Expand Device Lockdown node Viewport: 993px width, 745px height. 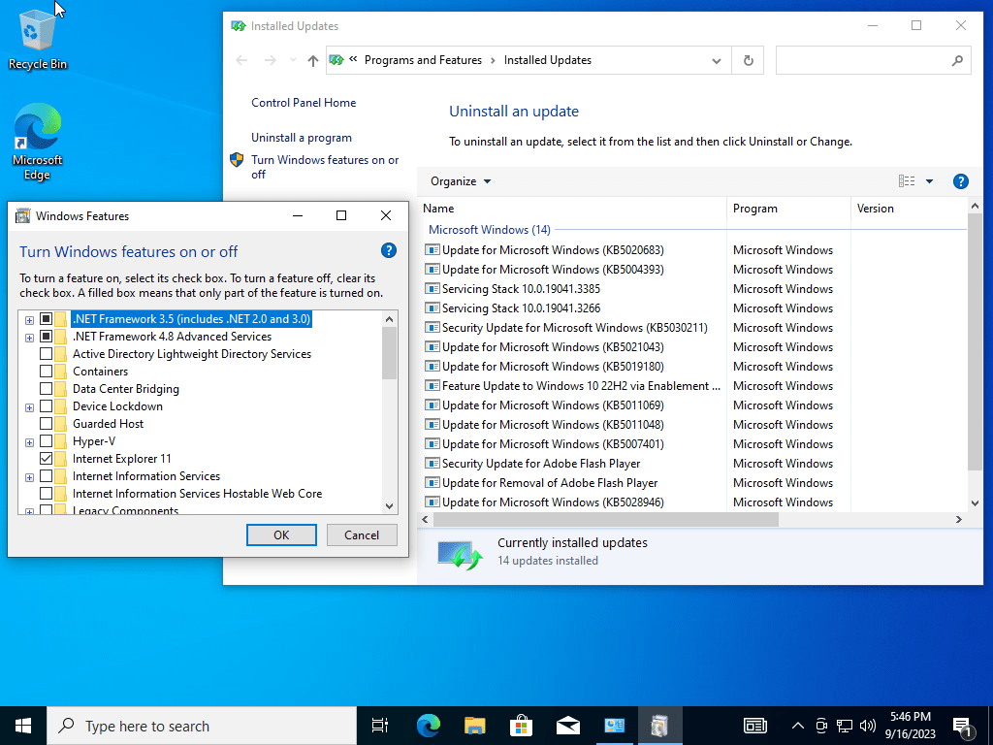(x=29, y=407)
